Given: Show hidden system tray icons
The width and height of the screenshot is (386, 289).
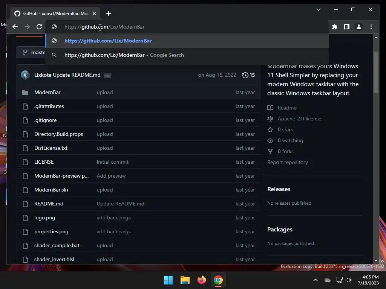Looking at the screenshot, I should (316, 280).
